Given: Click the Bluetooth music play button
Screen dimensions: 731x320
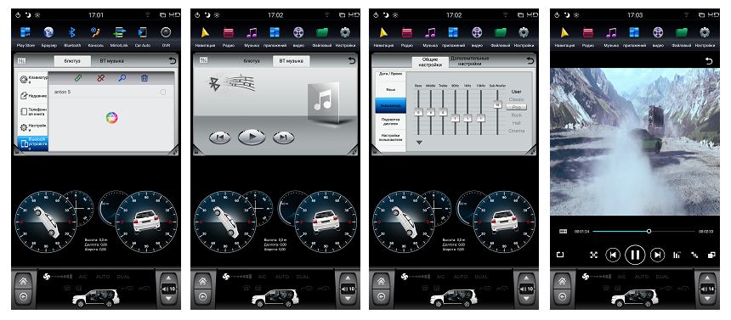Looking at the screenshot, I should (252, 137).
